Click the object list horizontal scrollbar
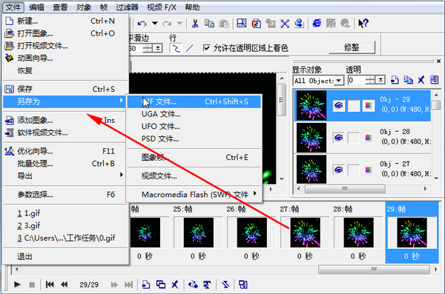Screen dimensions: 445x294 pos(345,189)
